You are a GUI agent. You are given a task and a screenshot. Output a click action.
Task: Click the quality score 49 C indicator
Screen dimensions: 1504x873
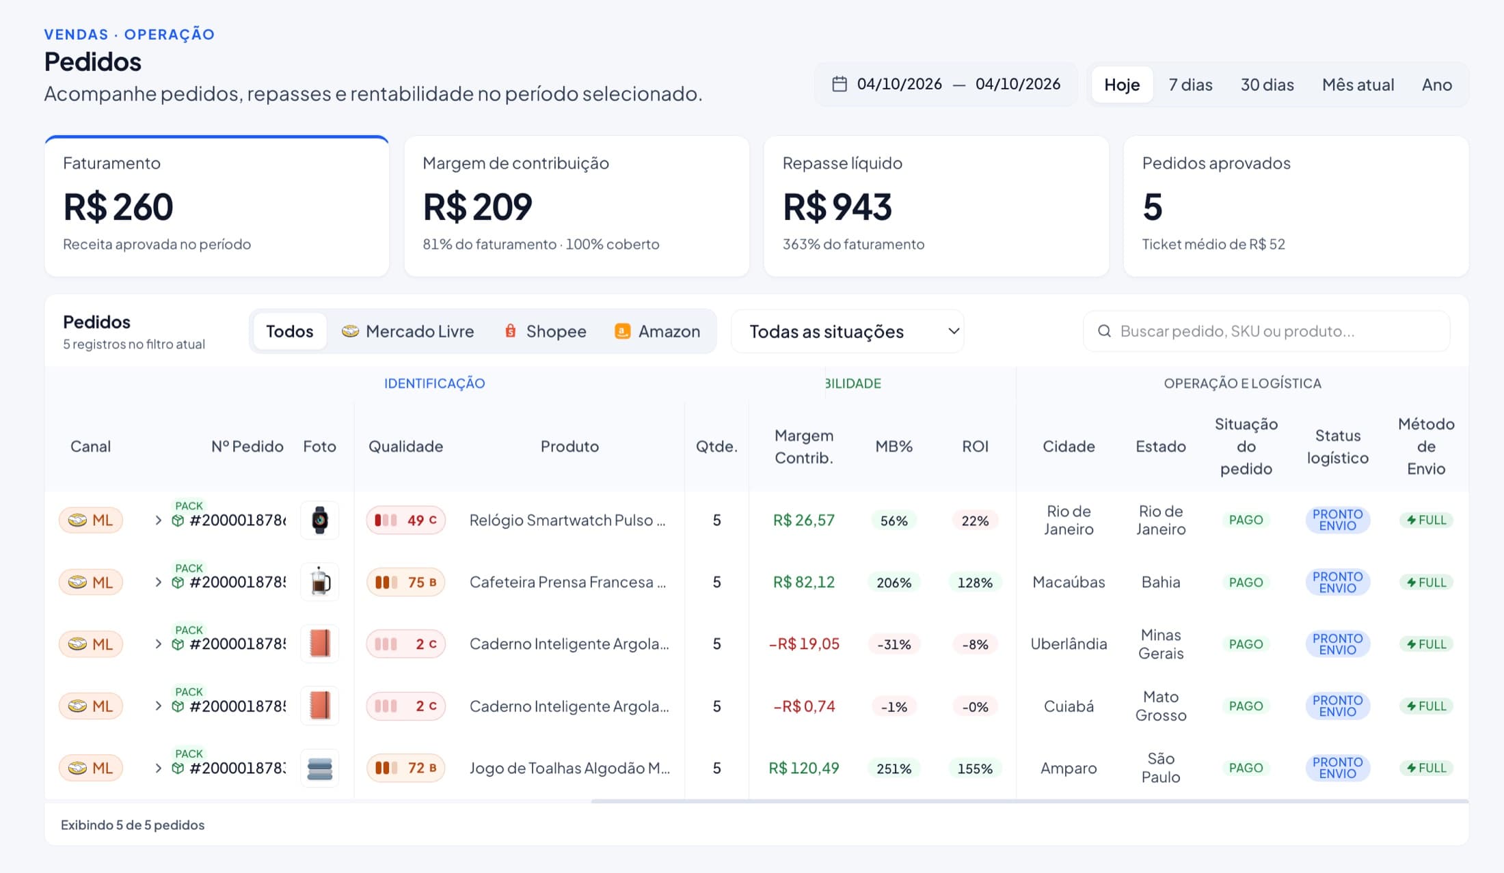point(405,521)
